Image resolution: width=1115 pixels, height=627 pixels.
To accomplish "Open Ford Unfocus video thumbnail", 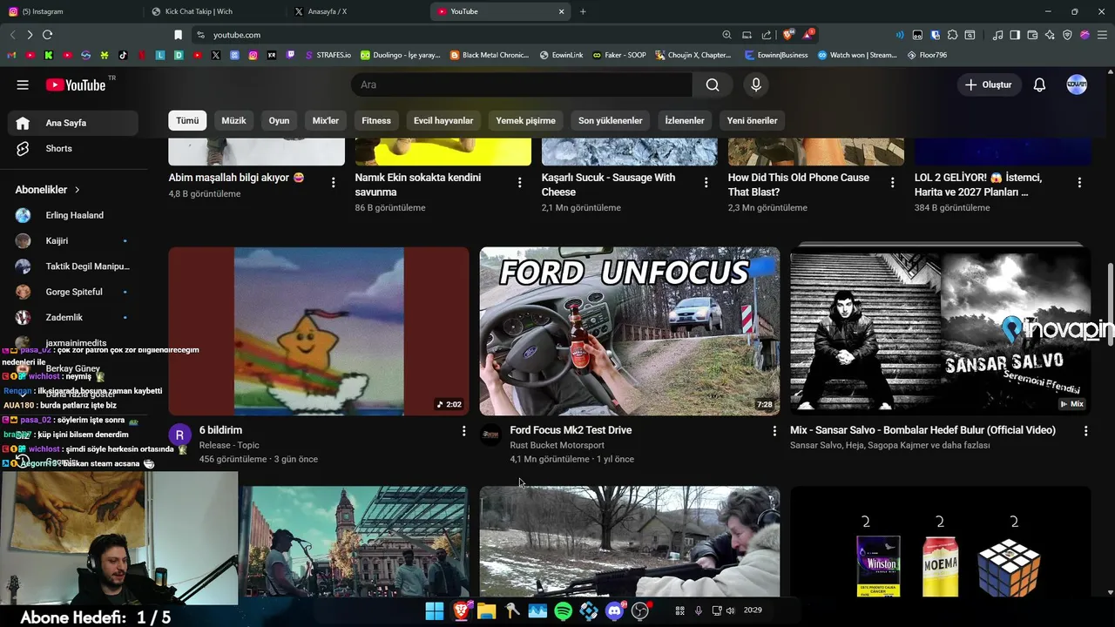I will 630,331.
